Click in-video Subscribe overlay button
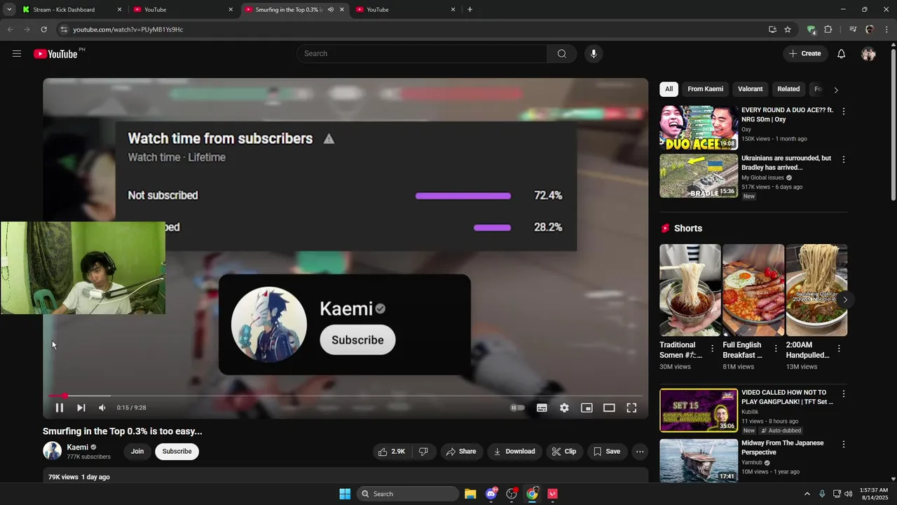The width and height of the screenshot is (897, 505). (357, 340)
